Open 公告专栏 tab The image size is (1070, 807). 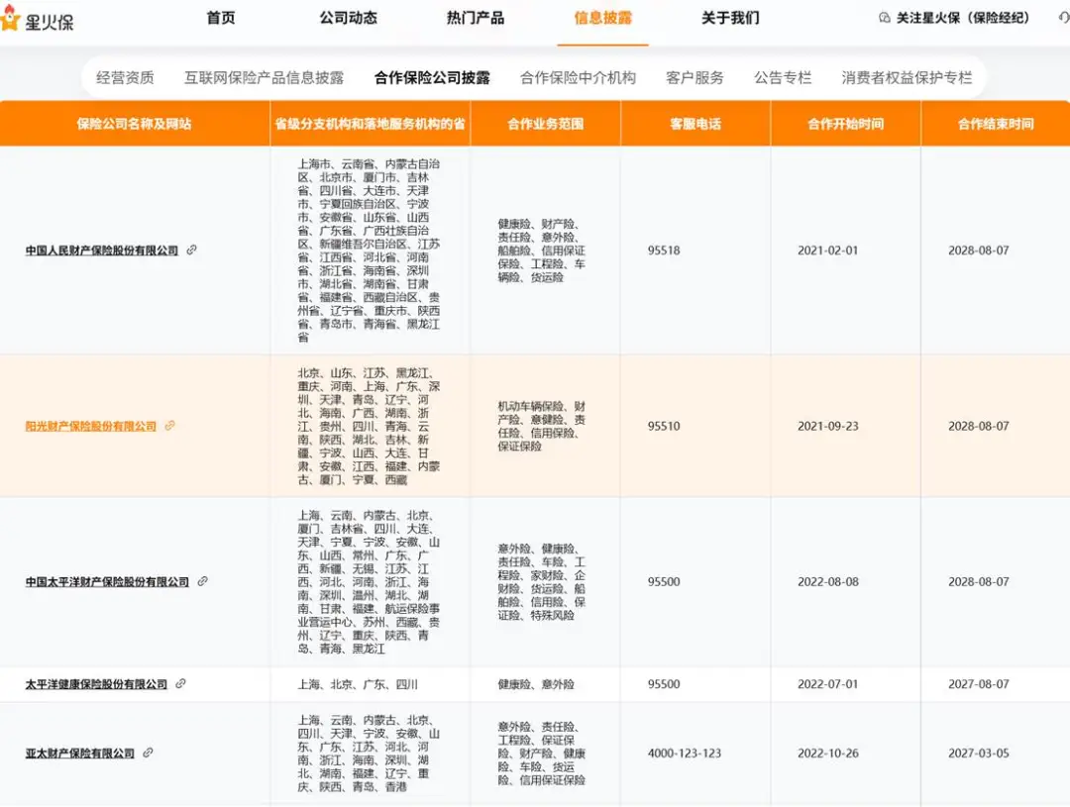click(x=783, y=78)
